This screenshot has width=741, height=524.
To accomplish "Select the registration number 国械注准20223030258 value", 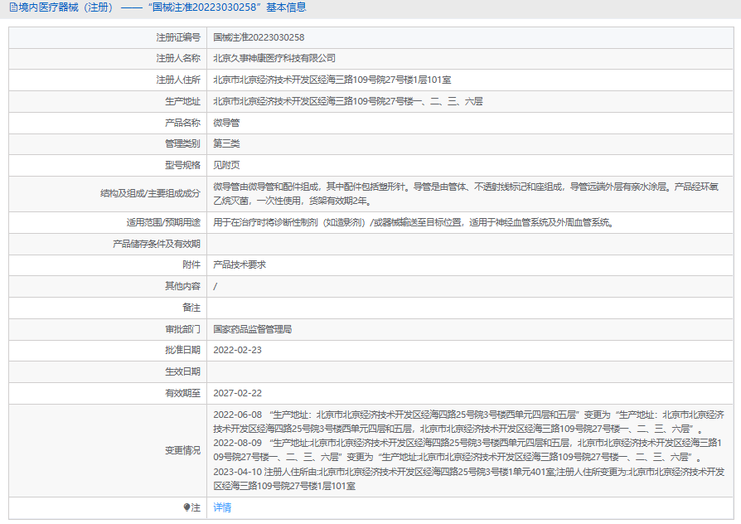I will point(259,37).
